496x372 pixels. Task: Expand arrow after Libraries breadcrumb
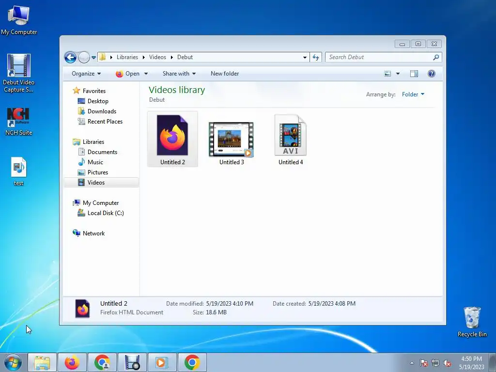pos(143,57)
